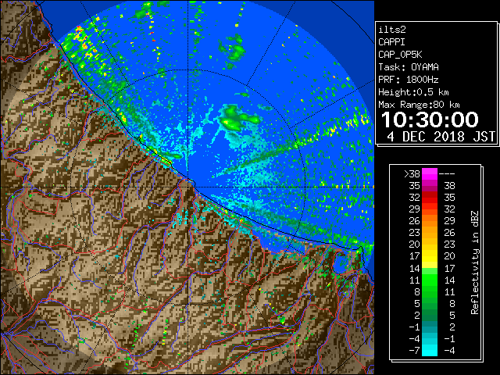Pick the bright green 11–14 dBZ band
The height and width of the screenshot is (375, 500).
(x=430, y=280)
